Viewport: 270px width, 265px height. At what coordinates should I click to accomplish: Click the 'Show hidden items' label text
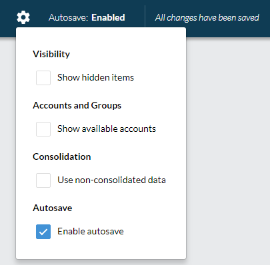(95, 77)
